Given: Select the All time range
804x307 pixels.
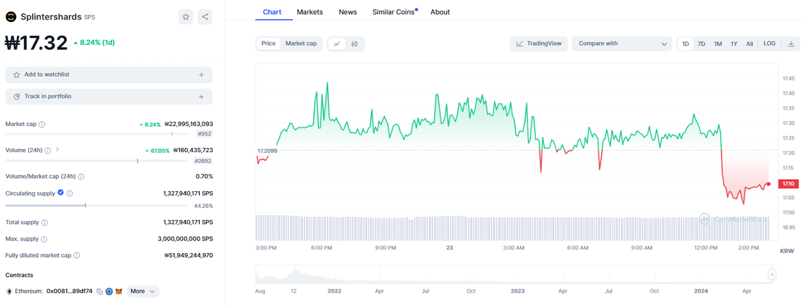Looking at the screenshot, I should (x=749, y=44).
